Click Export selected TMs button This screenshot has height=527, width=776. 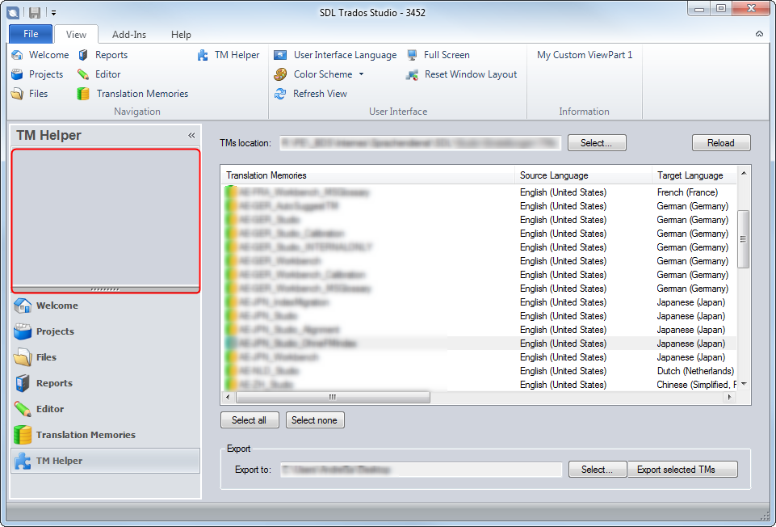point(682,470)
